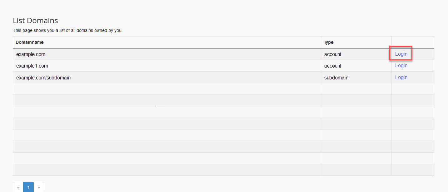This screenshot has width=448, height=192.
Task: Select the example.com/subdomain name cell
Action: tap(43, 78)
